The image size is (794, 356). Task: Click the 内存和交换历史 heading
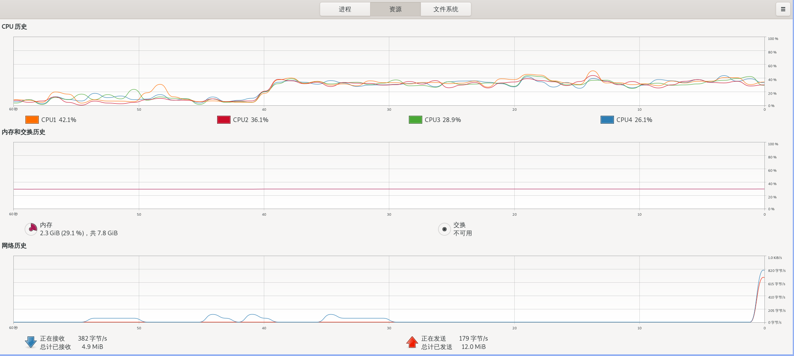click(x=23, y=132)
